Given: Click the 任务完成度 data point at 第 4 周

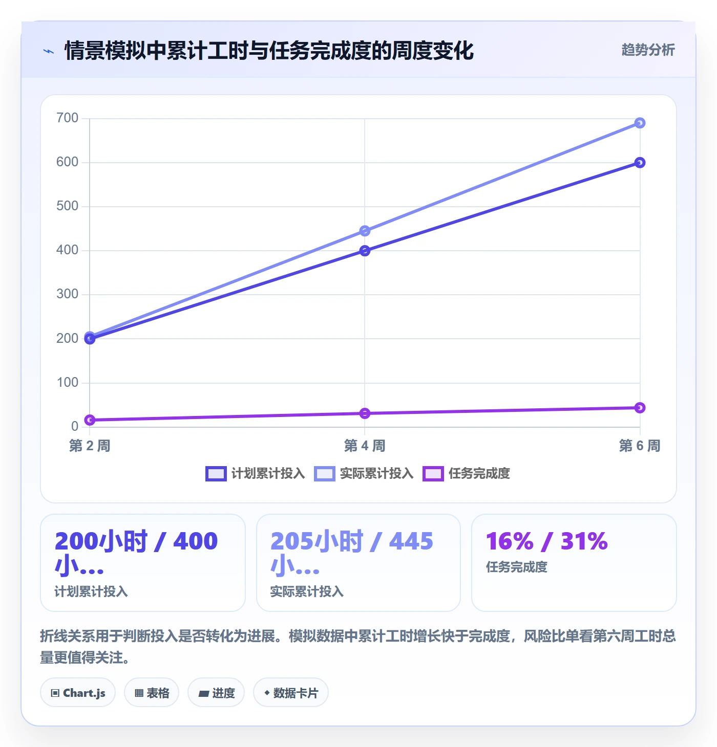Looking at the screenshot, I should pos(365,413).
